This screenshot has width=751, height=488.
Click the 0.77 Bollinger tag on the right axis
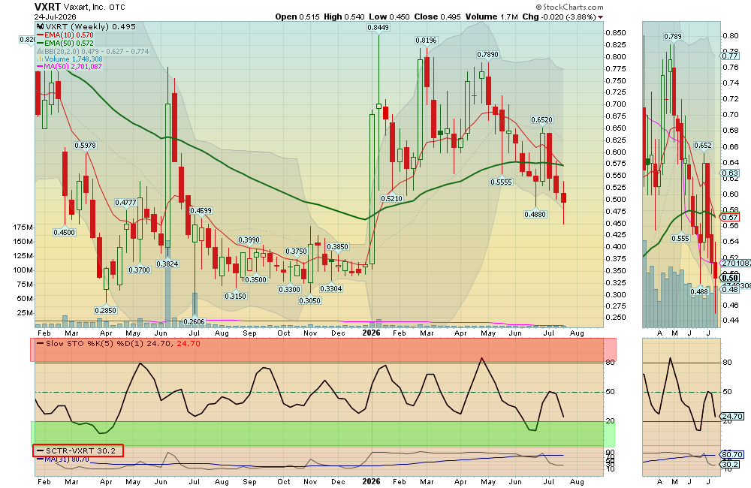[731, 56]
